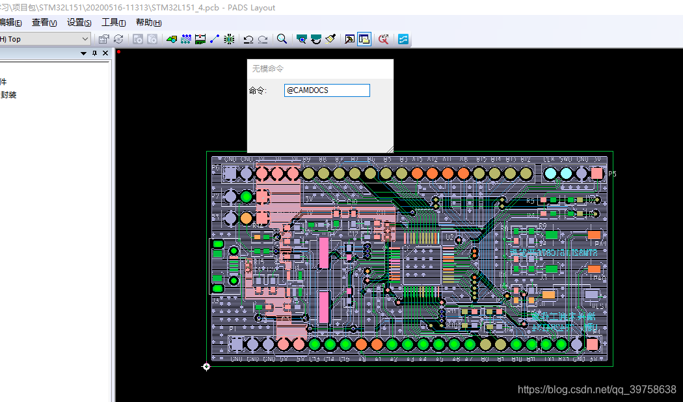Open the Drafting toolbar icon
This screenshot has height=402, width=683.
point(172,39)
